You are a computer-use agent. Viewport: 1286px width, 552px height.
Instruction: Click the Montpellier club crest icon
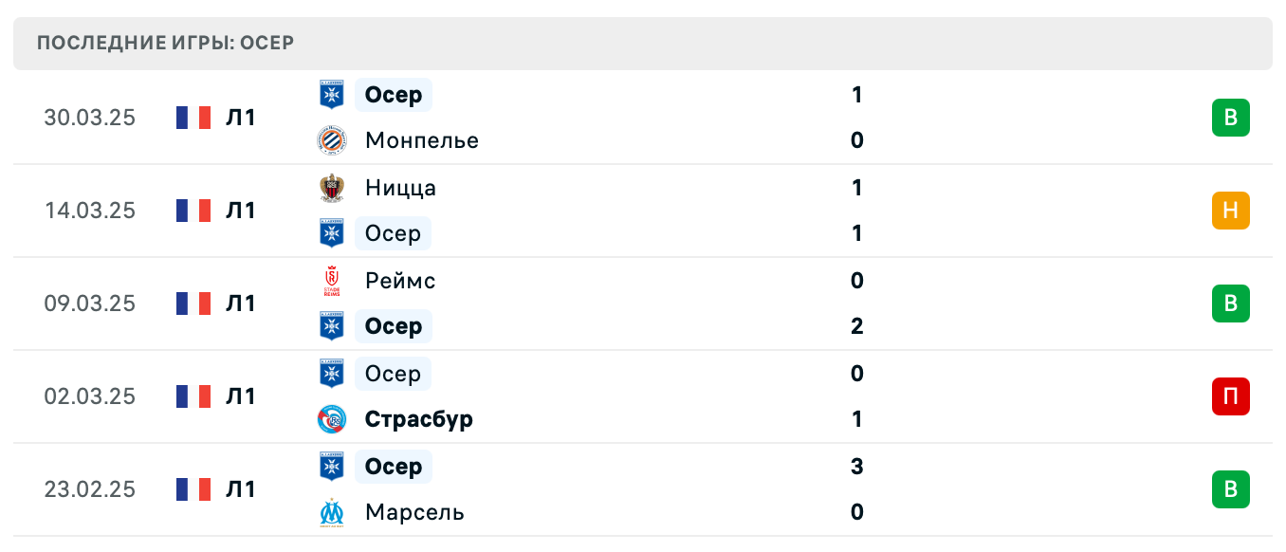coord(332,140)
